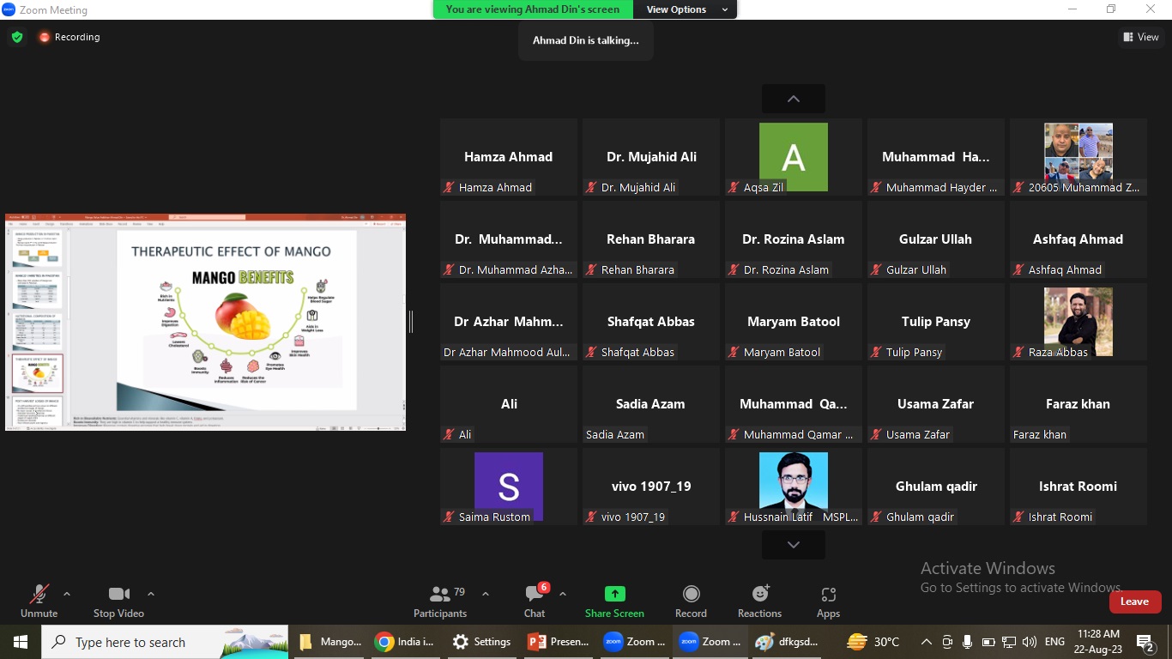This screenshot has height=659, width=1172.
Task: Expand the audio options arrow next to Unmute
Action: tap(67, 594)
